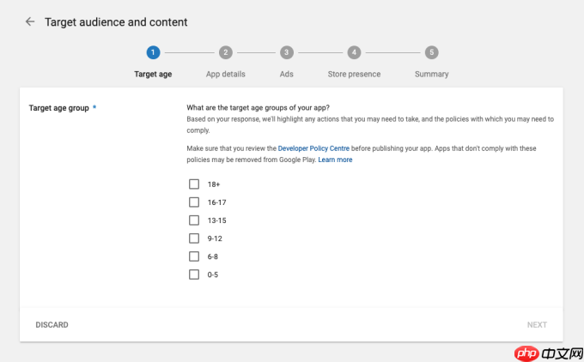Jump to step 3 circle icon
Image resolution: width=584 pixels, height=362 pixels.
click(x=286, y=52)
